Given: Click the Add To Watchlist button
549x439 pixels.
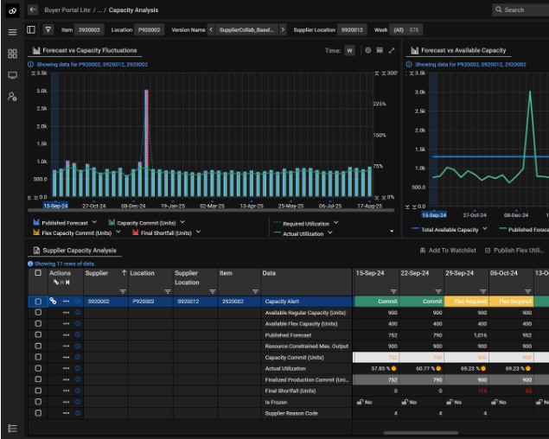Looking at the screenshot, I should (x=448, y=250).
